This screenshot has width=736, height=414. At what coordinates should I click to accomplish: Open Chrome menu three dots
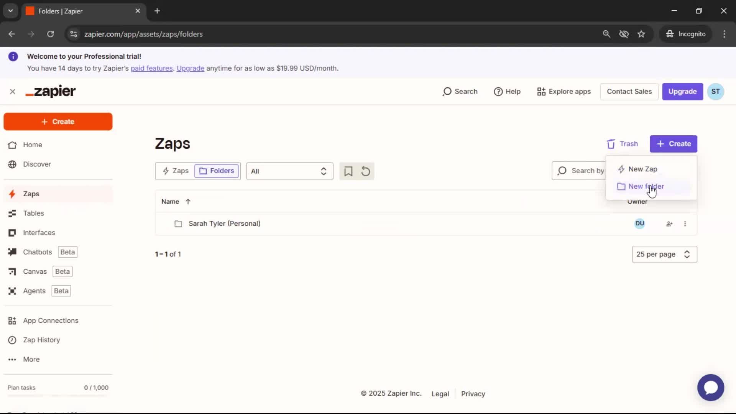pyautogui.click(x=724, y=34)
